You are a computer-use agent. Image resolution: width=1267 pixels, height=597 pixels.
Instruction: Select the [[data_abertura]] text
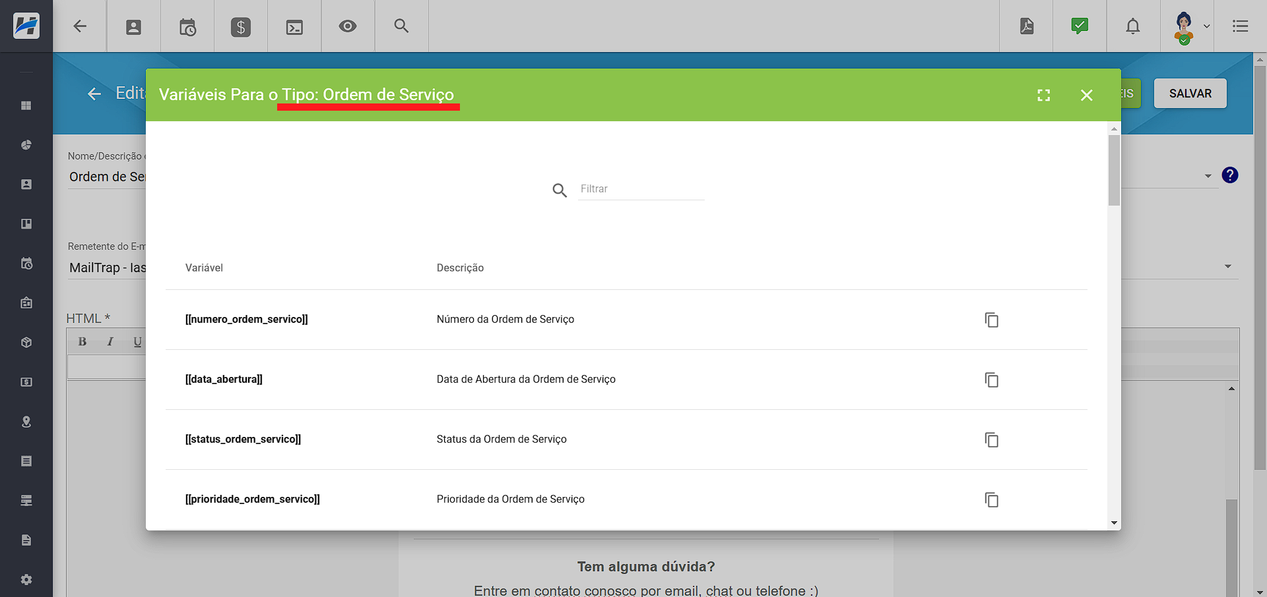(x=224, y=379)
